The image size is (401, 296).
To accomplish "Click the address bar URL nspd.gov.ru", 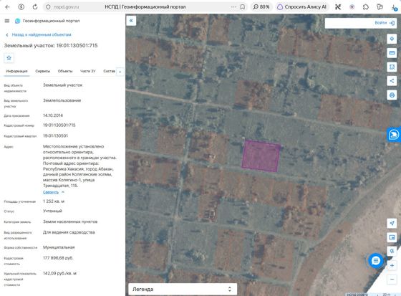I will click(66, 7).
